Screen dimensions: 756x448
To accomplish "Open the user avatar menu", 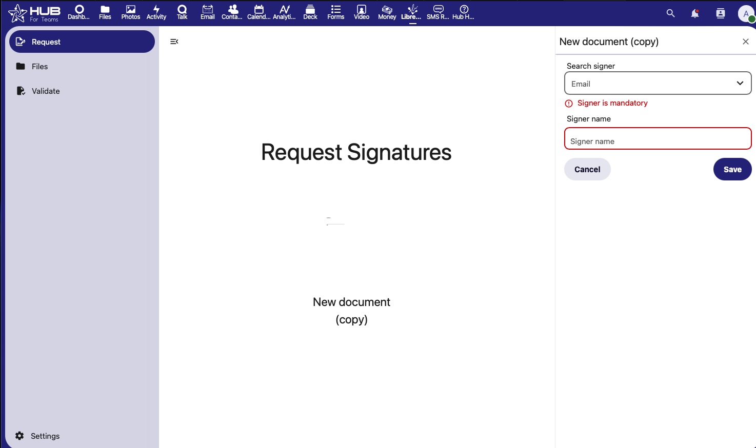I will (x=746, y=13).
